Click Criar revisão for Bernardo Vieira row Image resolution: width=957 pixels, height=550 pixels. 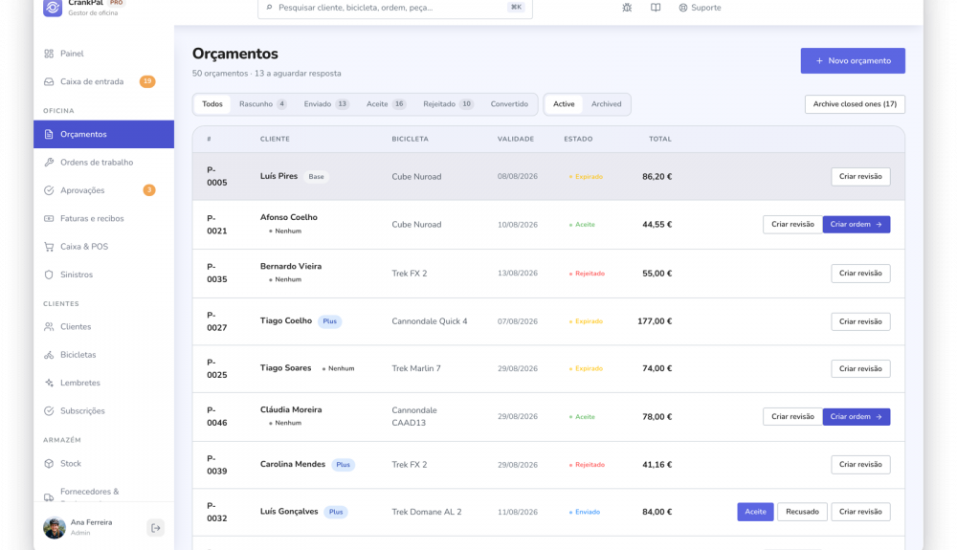(x=860, y=274)
